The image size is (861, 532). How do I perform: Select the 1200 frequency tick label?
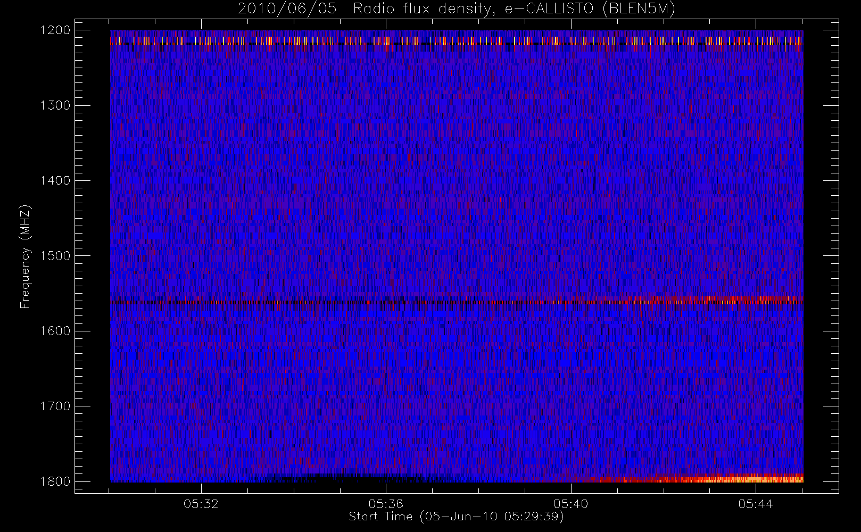(55, 30)
